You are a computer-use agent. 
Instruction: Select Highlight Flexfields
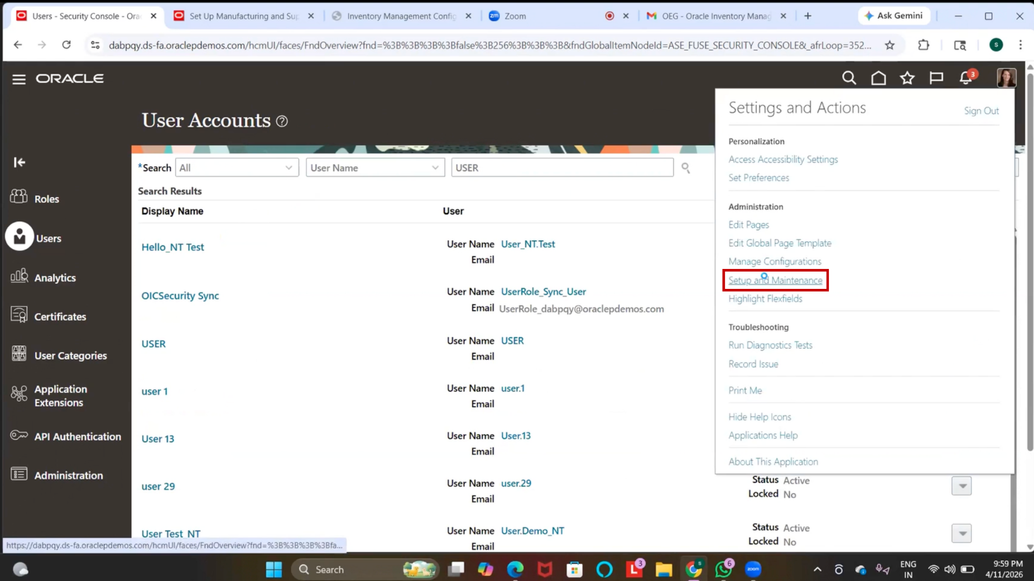click(x=765, y=299)
